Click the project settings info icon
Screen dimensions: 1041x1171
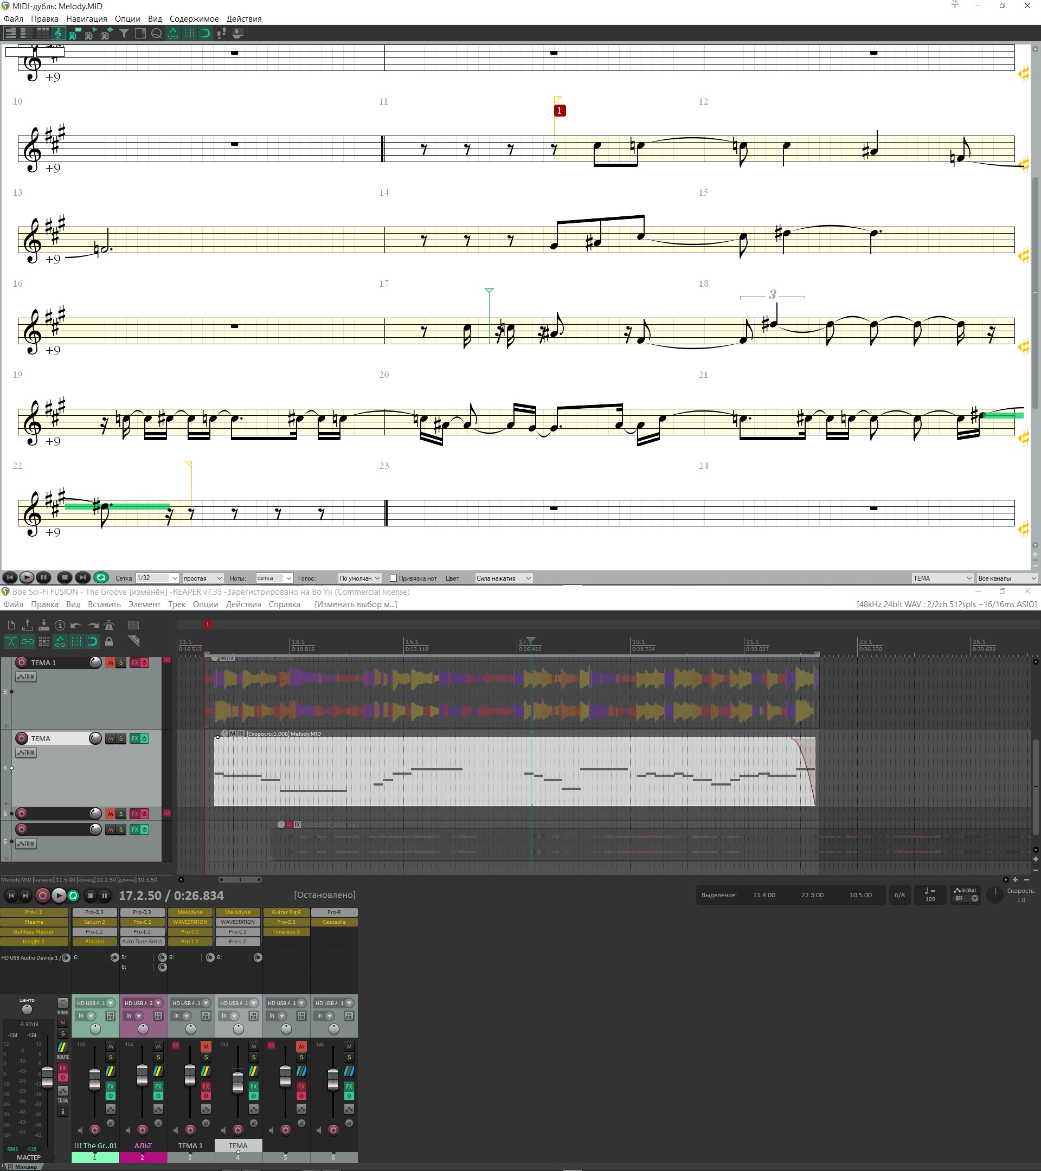[60, 625]
